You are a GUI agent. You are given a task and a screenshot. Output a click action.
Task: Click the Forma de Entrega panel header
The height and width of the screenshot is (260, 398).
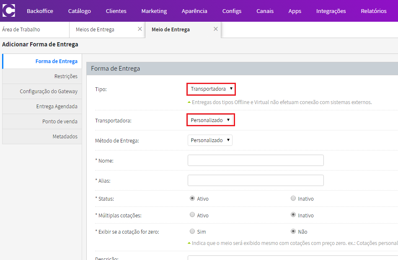pos(242,69)
